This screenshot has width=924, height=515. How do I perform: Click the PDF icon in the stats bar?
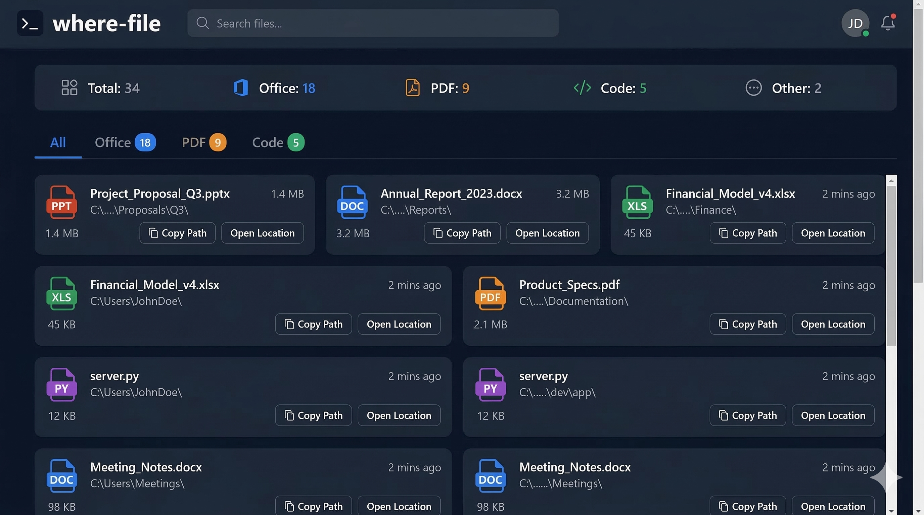point(413,88)
